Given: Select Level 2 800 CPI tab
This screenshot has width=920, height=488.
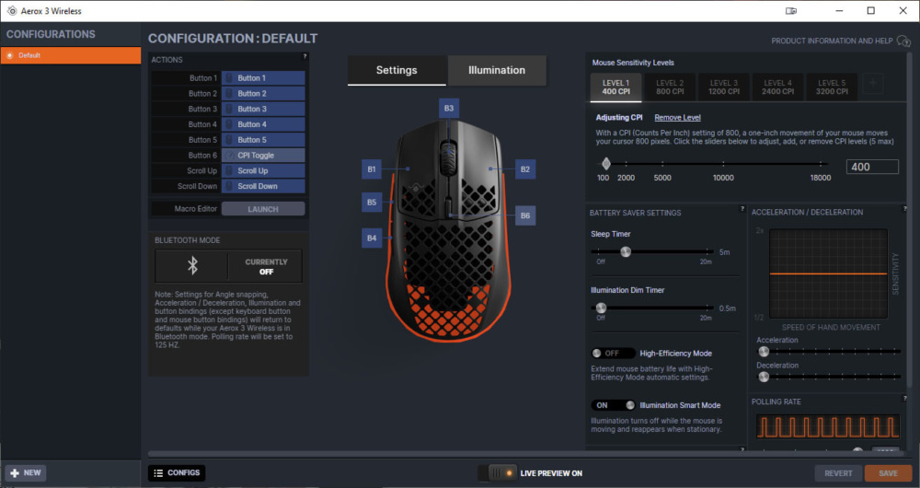Looking at the screenshot, I should [670, 87].
